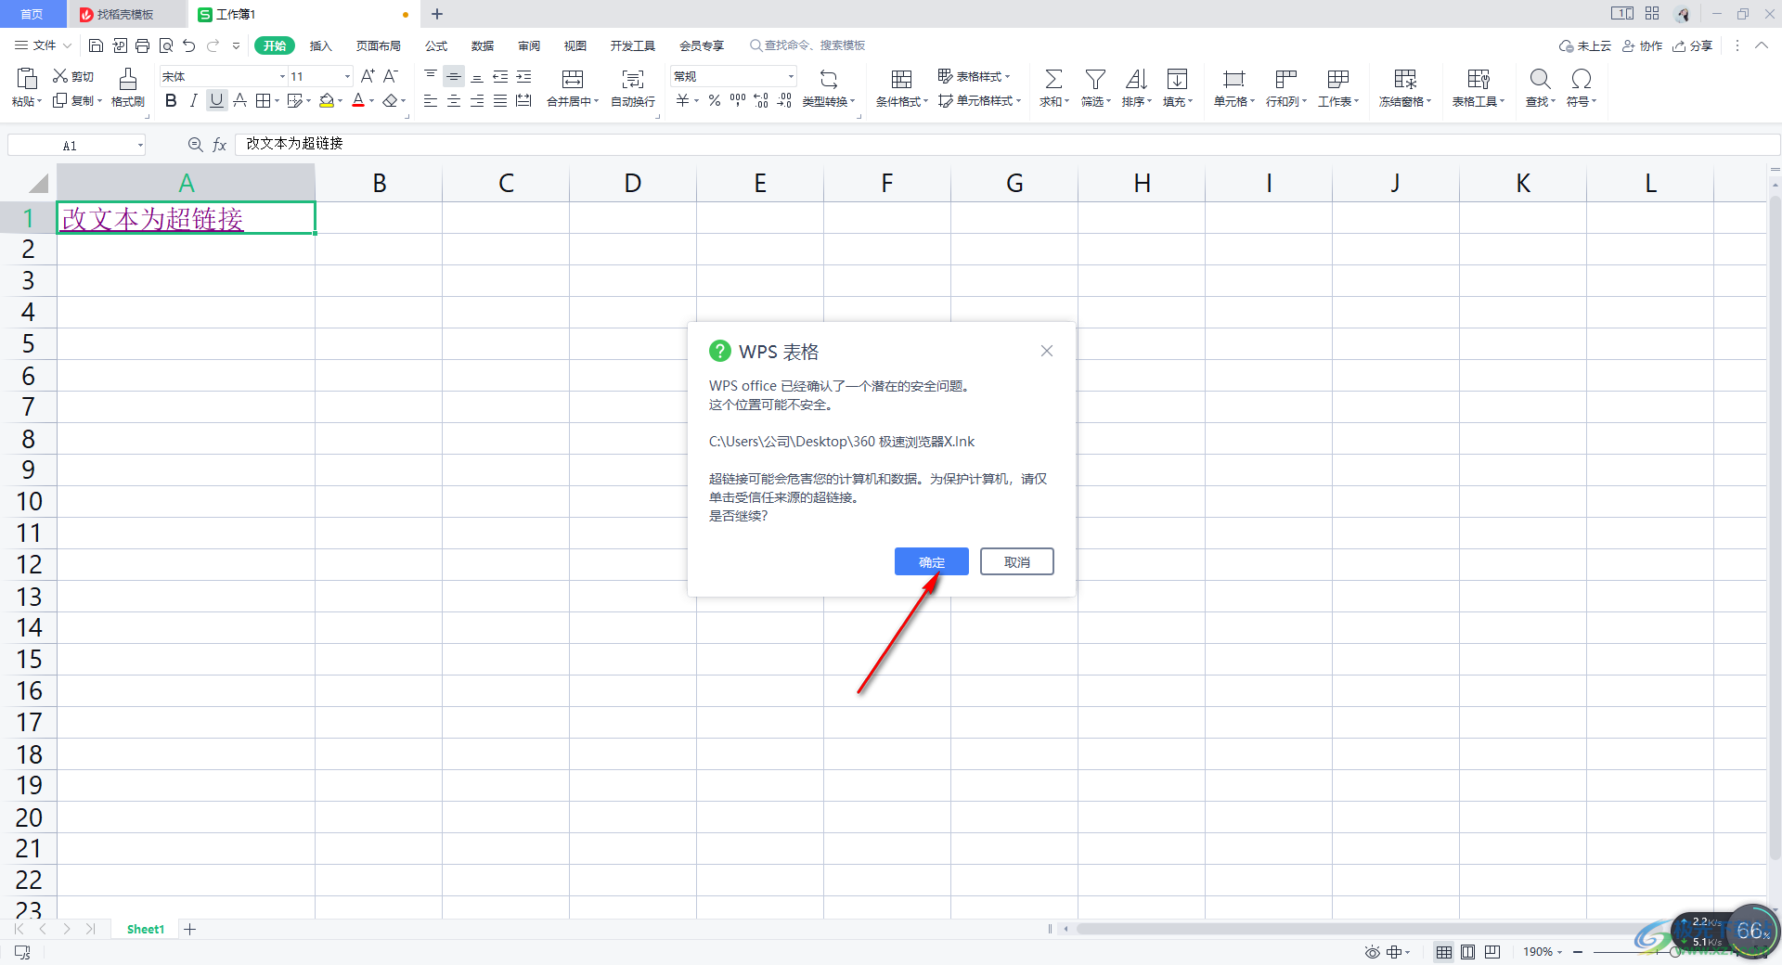Click the Collaborate (协作) button
The height and width of the screenshot is (965, 1782).
(x=1642, y=45)
